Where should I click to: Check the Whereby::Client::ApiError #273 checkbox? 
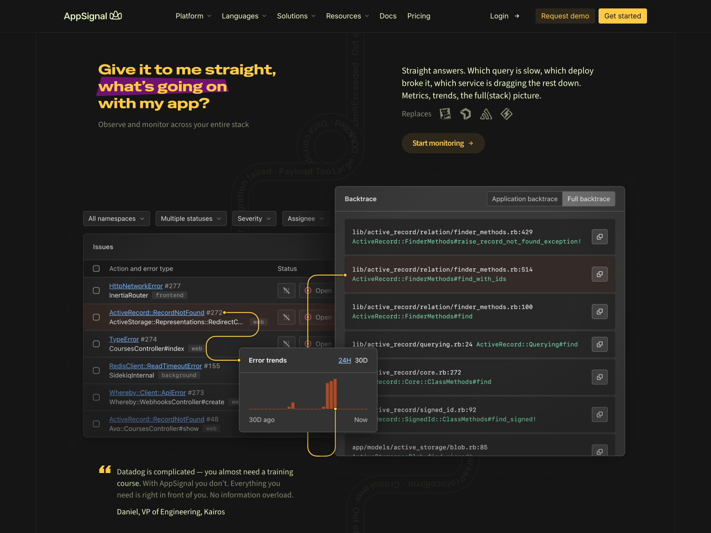[96, 397]
